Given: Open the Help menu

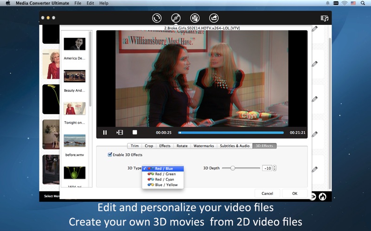Looking at the screenshot, I should click(x=103, y=3).
